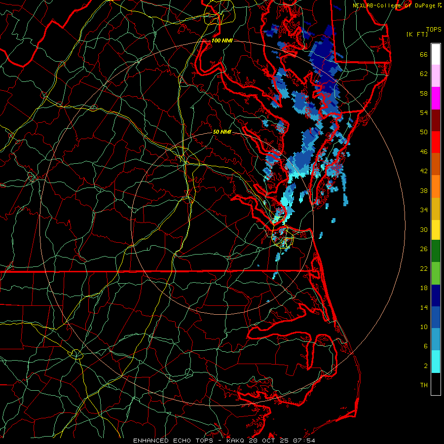Click the navy blue legend swatch
The image size is (444, 444).
pyautogui.click(x=436, y=296)
